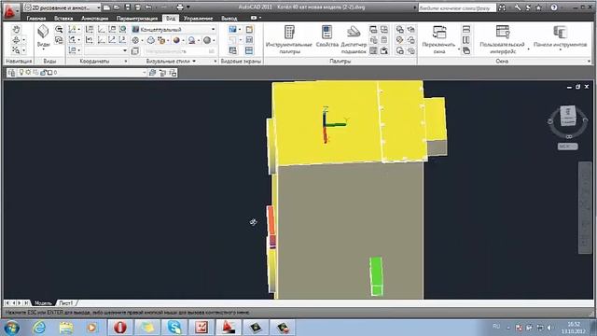Click the home icon in the title bar
This screenshot has height=336, width=597.
coord(538,7)
